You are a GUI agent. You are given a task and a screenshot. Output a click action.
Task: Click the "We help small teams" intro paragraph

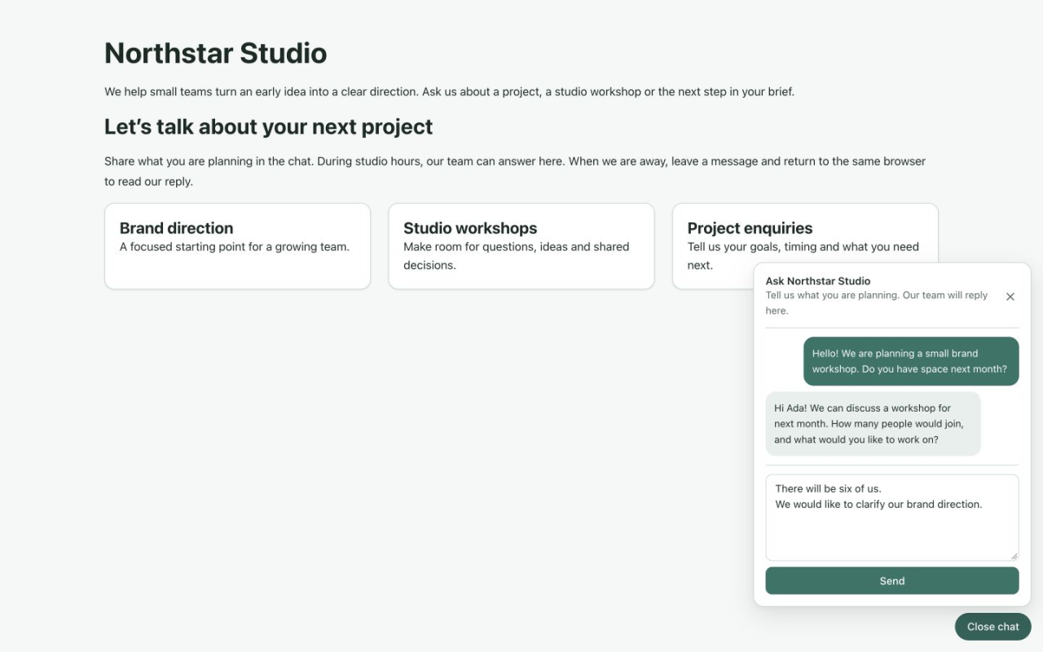[449, 91]
